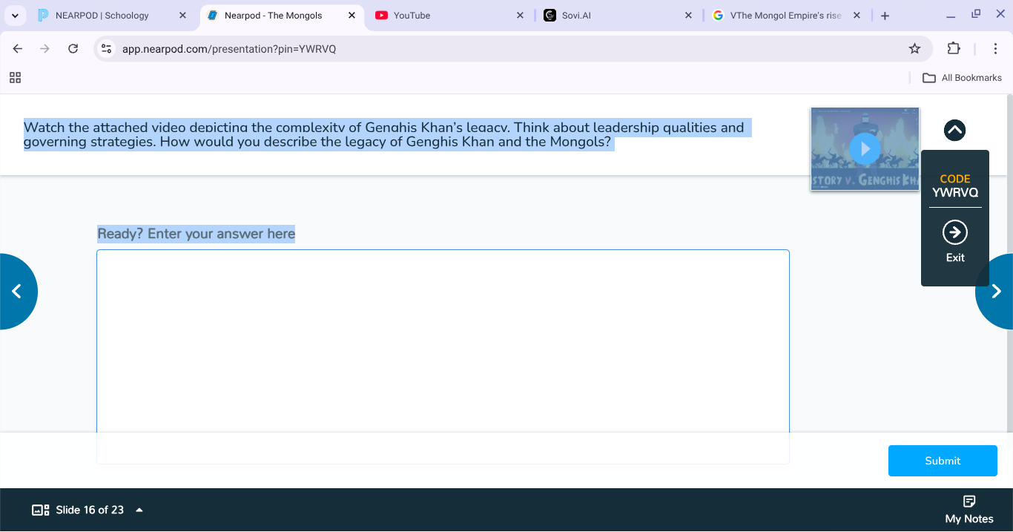Image resolution: width=1013 pixels, height=532 pixels.
Task: Go to the next slide arrow
Action: (996, 292)
